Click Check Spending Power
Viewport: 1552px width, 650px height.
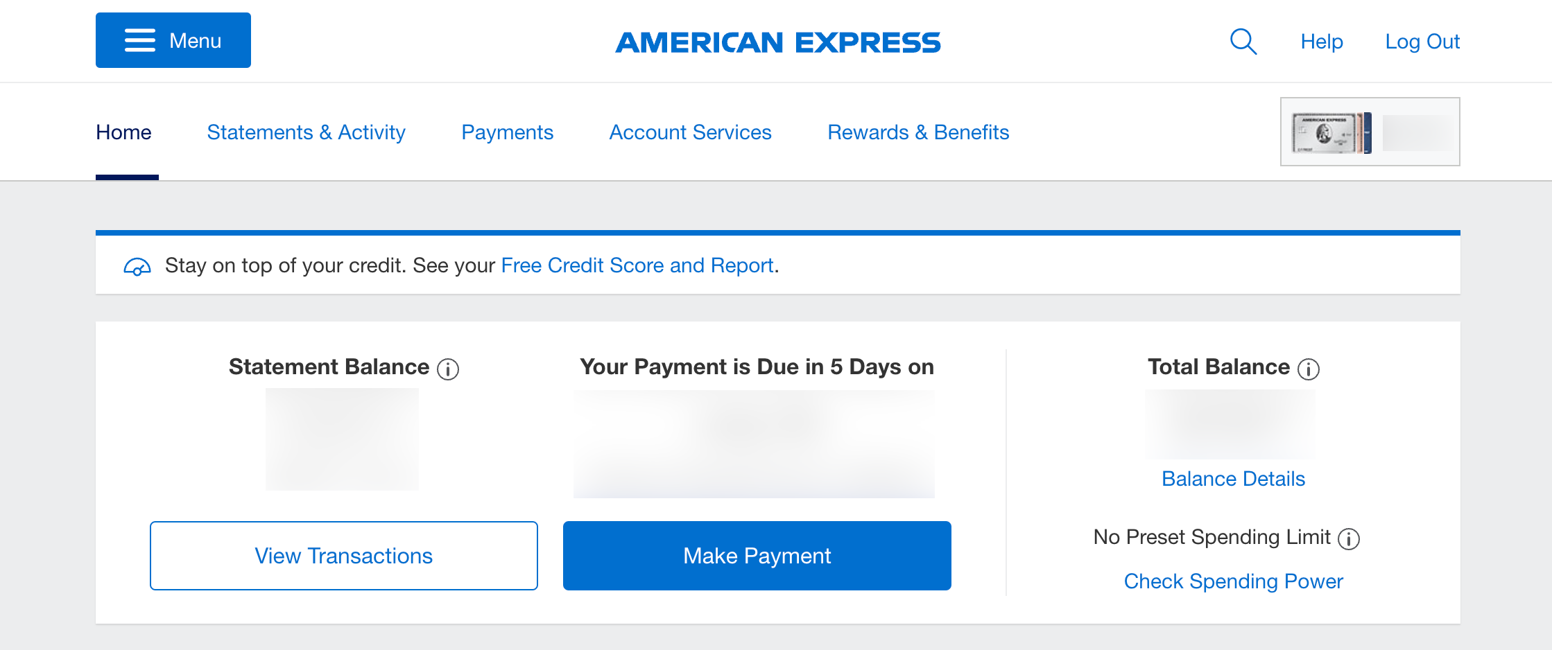point(1233,581)
